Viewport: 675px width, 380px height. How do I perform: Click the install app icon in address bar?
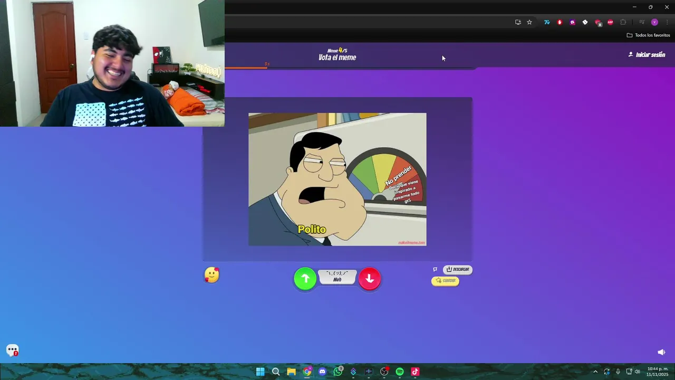pyautogui.click(x=518, y=22)
